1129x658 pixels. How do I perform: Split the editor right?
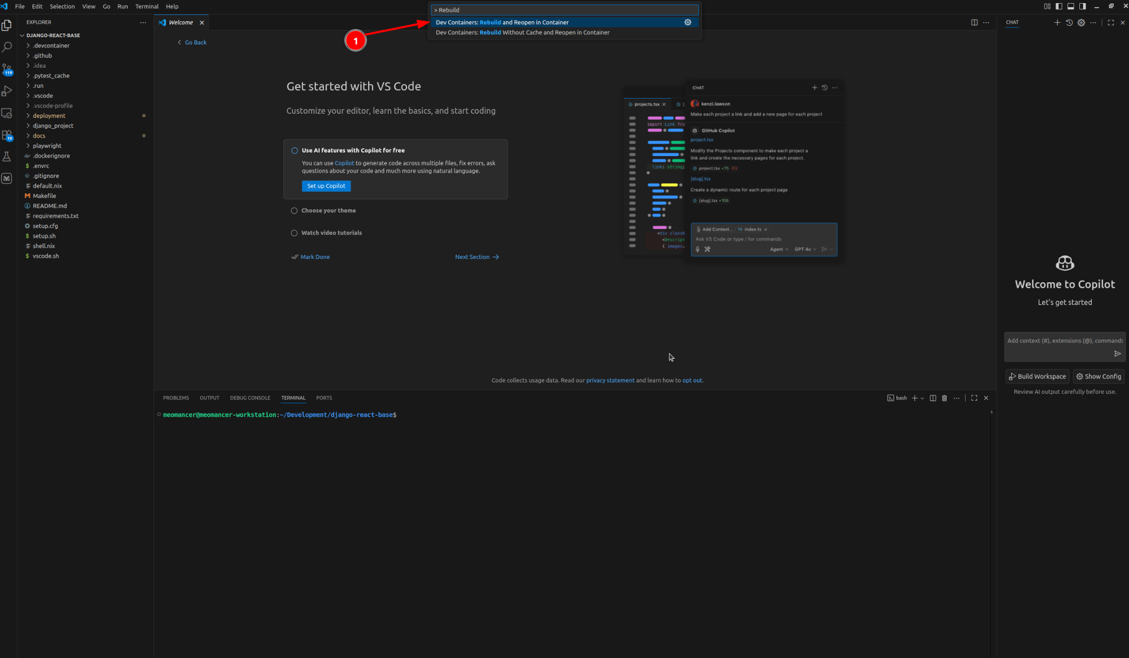974,22
